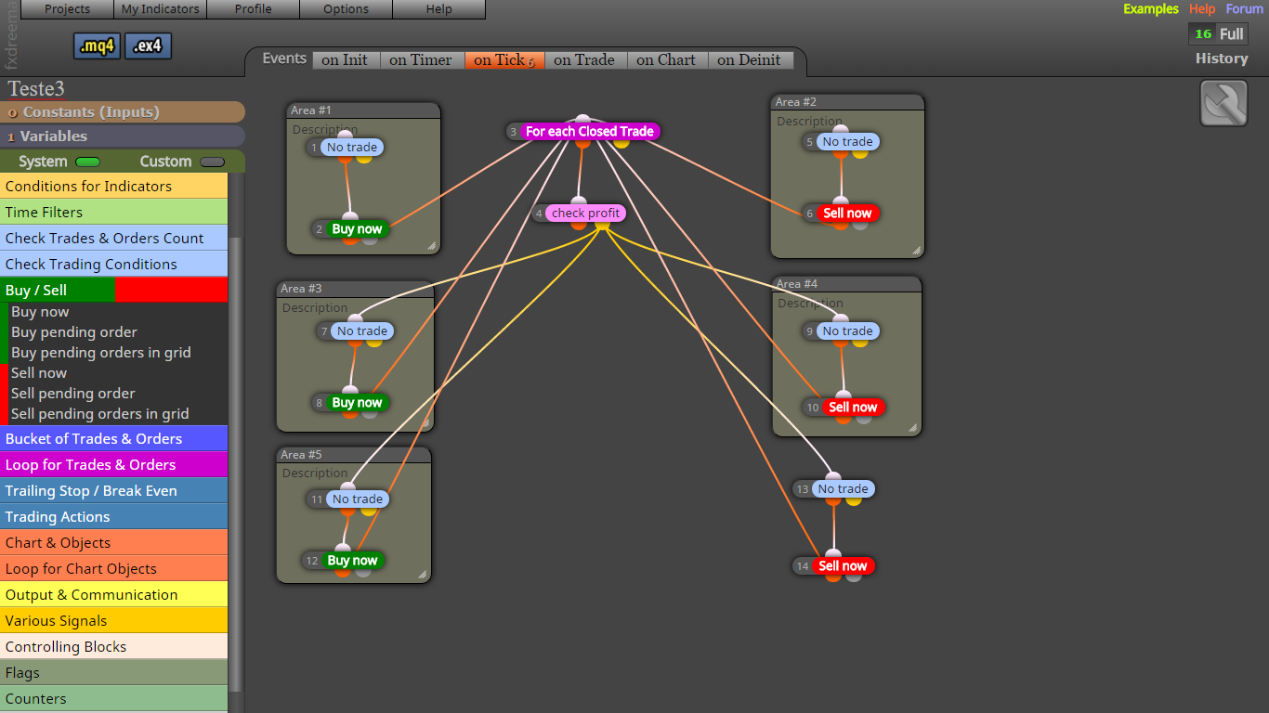The width and height of the screenshot is (1269, 713).
Task: Select block 7 'No trade' in Area #3
Action: 362,331
